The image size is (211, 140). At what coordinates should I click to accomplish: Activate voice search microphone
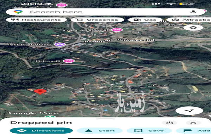(x=192, y=12)
